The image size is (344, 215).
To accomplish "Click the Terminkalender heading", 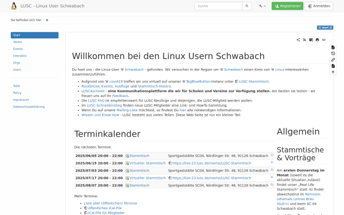I will pyautogui.click(x=107, y=134).
